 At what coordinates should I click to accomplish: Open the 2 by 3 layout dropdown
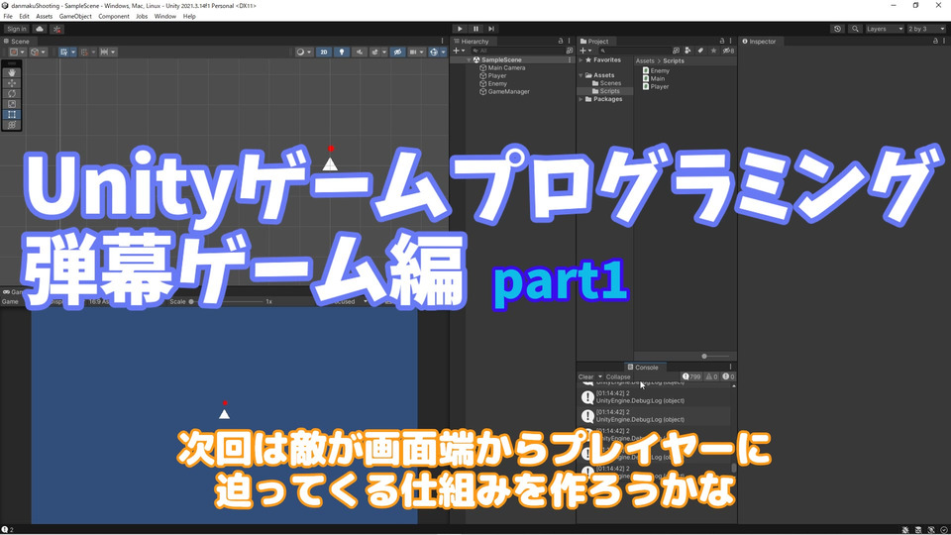coord(926,29)
